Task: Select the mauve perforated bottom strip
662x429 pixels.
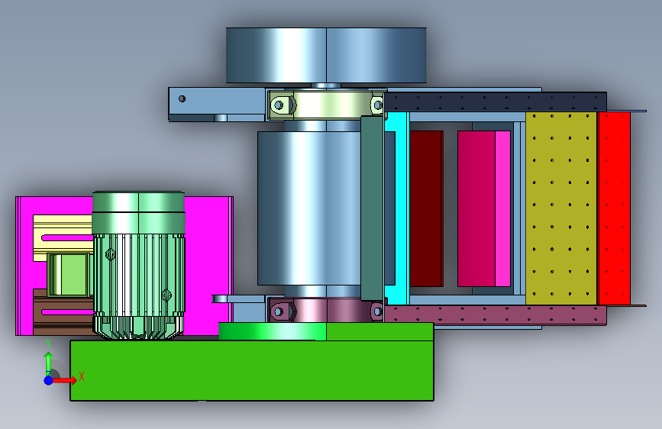Action: point(496,315)
